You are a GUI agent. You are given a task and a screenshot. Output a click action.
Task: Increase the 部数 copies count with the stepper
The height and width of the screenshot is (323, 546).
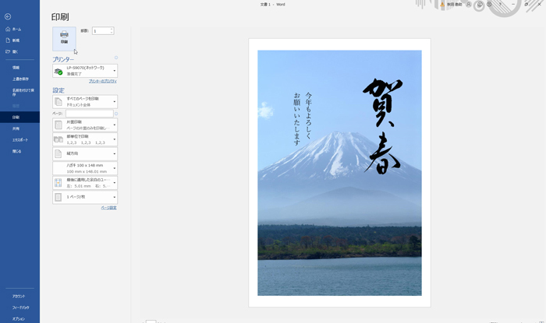[112, 29]
